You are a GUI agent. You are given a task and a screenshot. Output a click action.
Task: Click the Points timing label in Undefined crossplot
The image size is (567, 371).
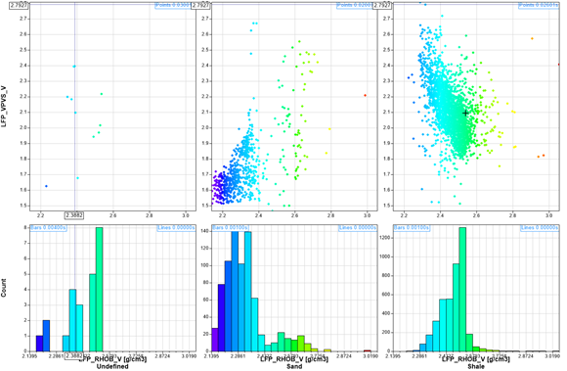(174, 6)
